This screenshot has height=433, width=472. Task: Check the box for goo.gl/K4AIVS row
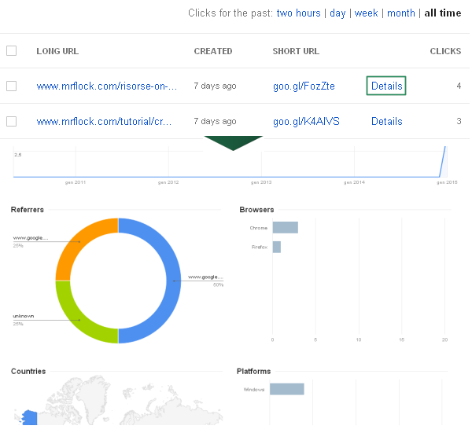(11, 122)
